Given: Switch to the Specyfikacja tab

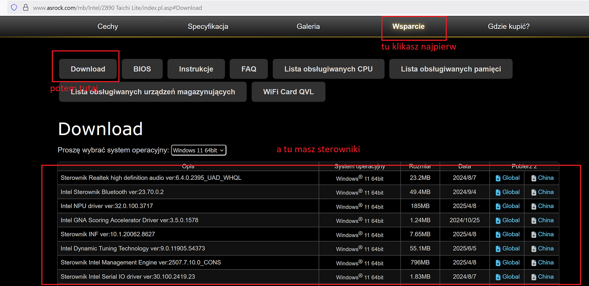Looking at the screenshot, I should click(x=208, y=26).
